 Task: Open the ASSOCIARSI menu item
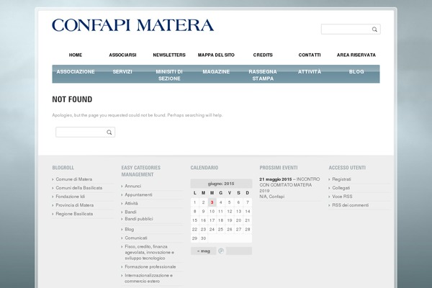click(122, 55)
